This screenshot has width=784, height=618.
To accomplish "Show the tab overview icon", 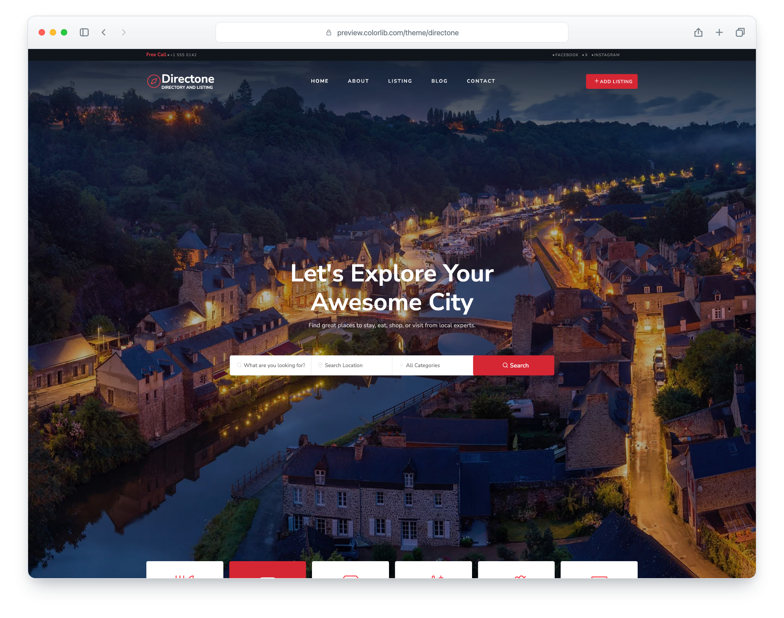I will pos(740,33).
